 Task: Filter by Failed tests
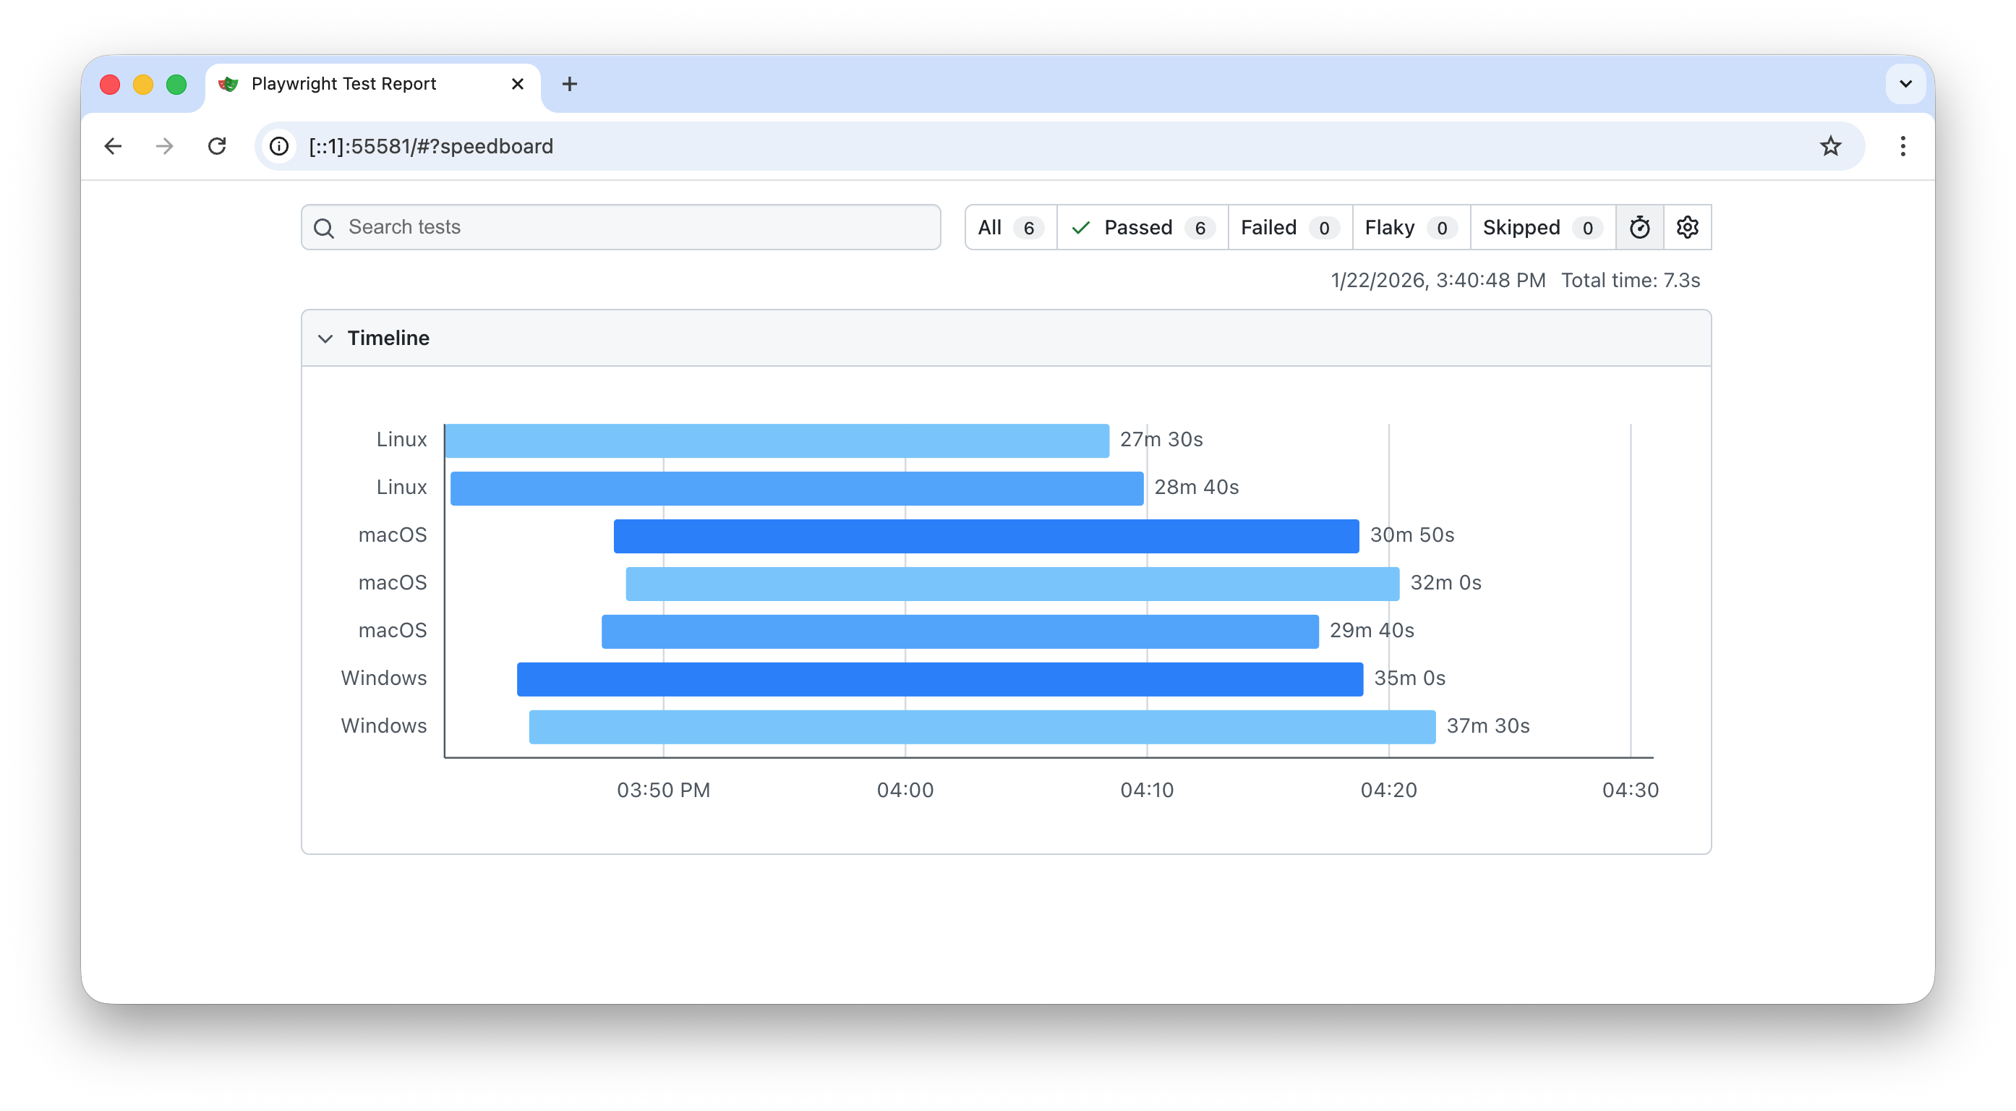point(1289,228)
